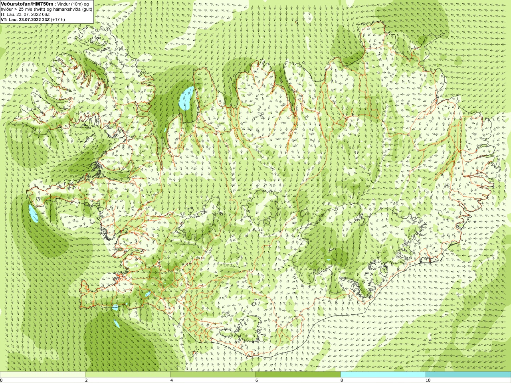Click the '2' scale label
Viewport: 511px width, 383px height.
coord(86,380)
